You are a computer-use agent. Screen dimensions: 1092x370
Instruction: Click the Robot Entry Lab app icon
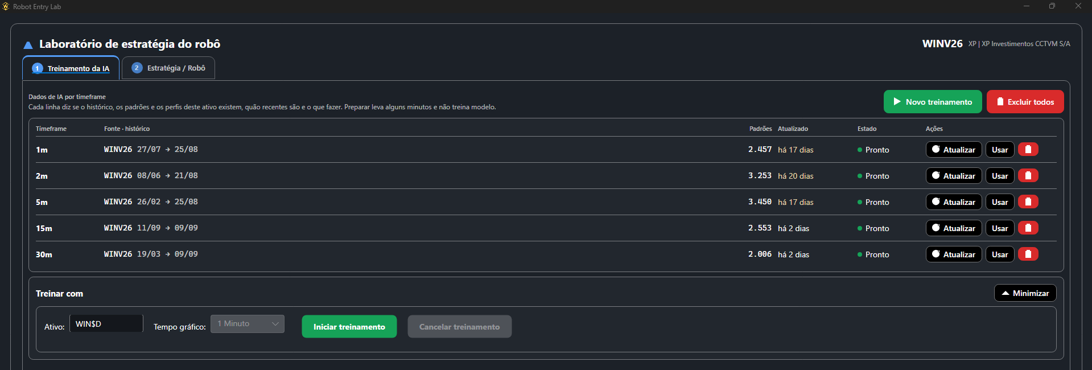pos(6,6)
